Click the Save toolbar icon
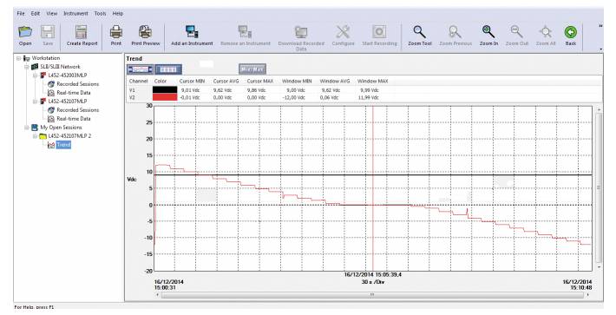Screen dimensions: 616x315 [48, 32]
